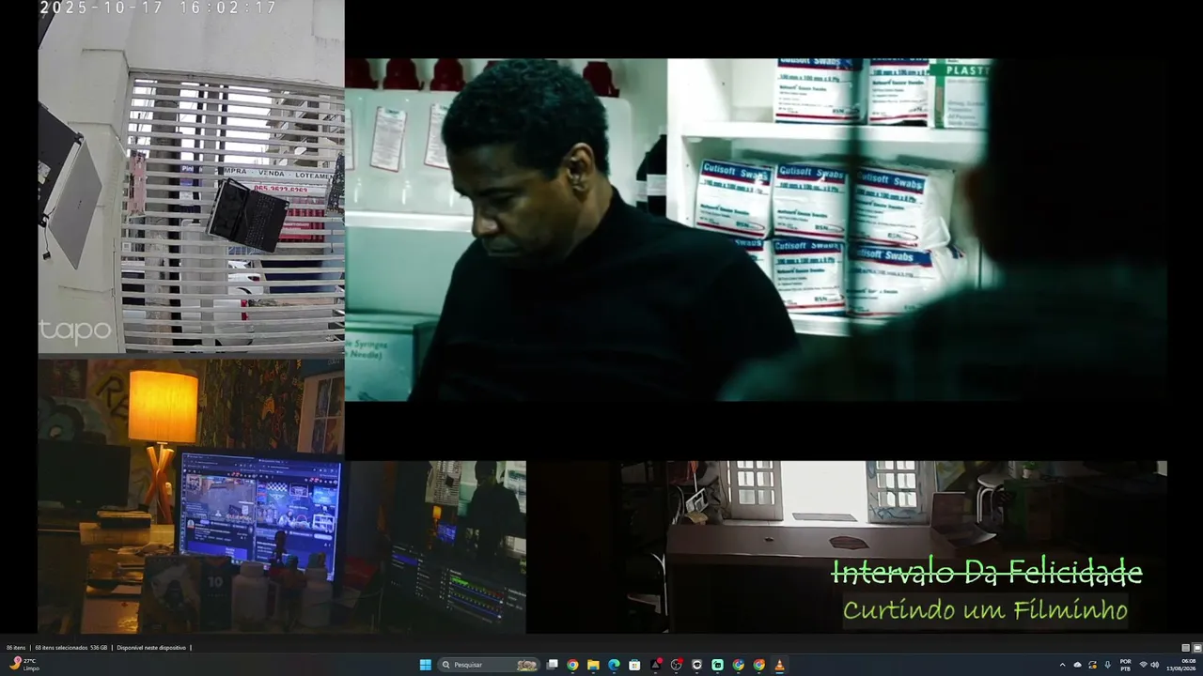Click the blue download arrow tray icon

[1107, 665]
